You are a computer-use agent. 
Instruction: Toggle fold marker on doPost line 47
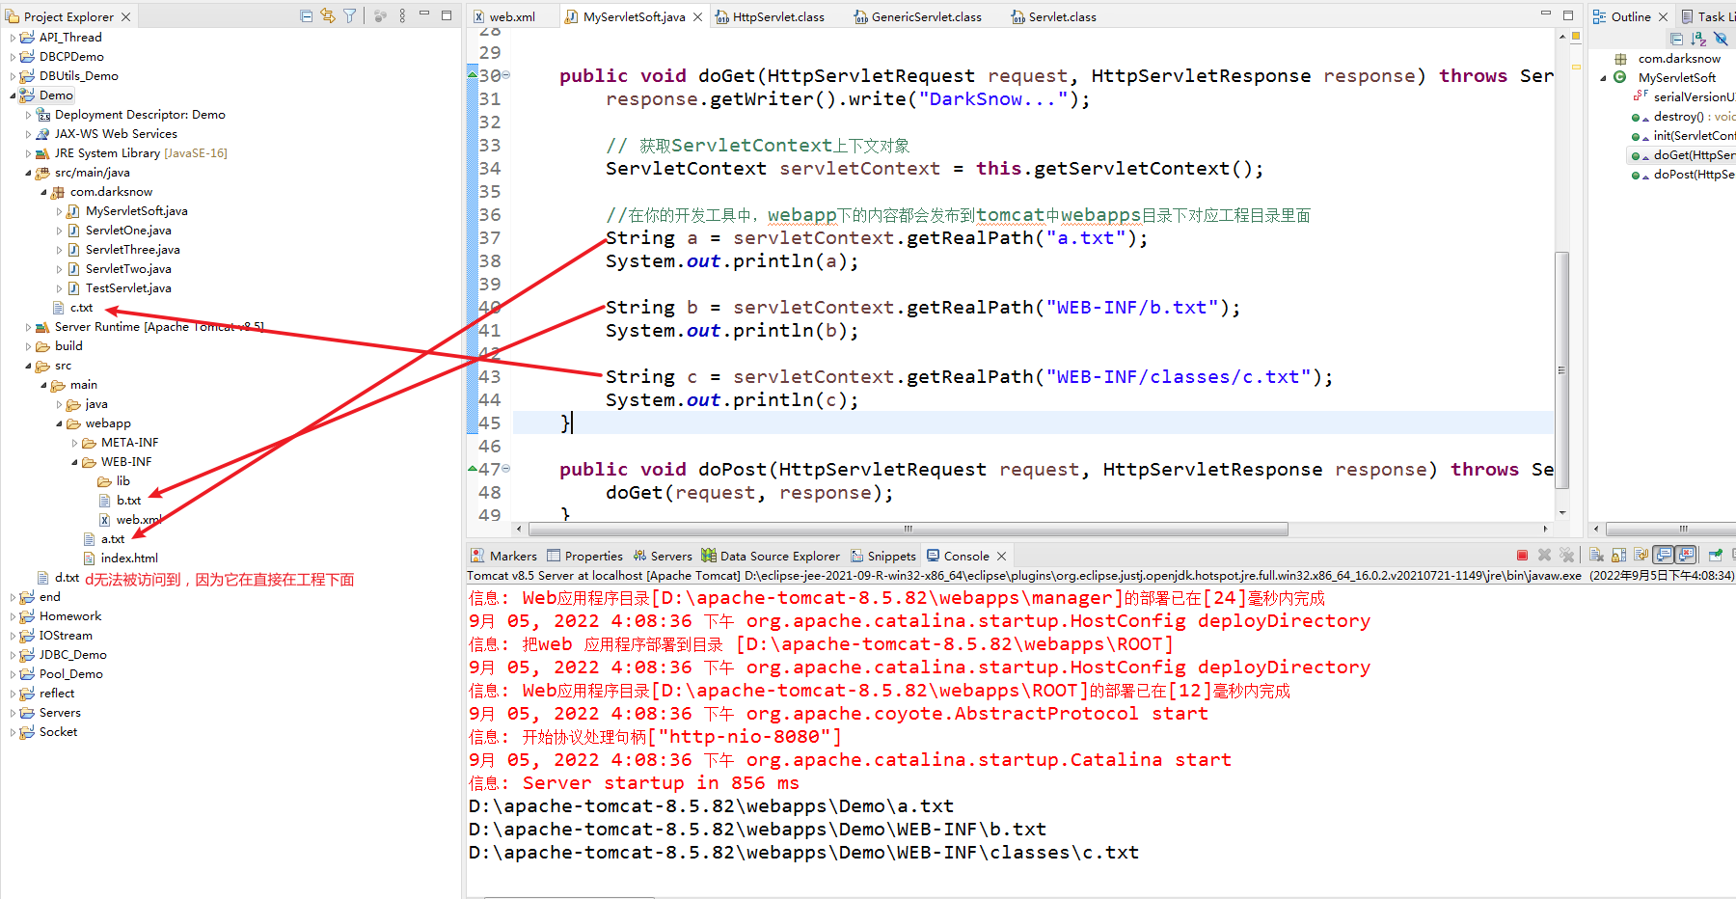(506, 469)
